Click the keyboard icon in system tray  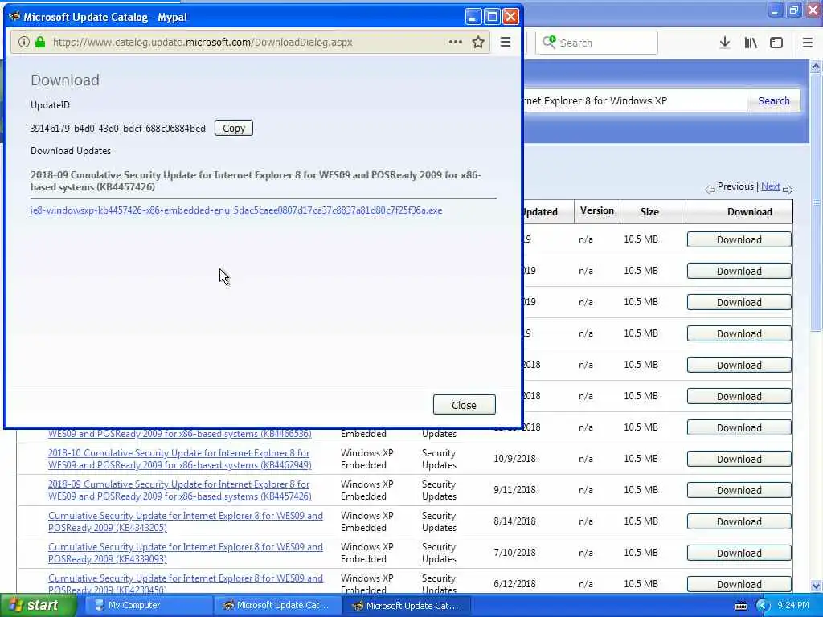[741, 606]
